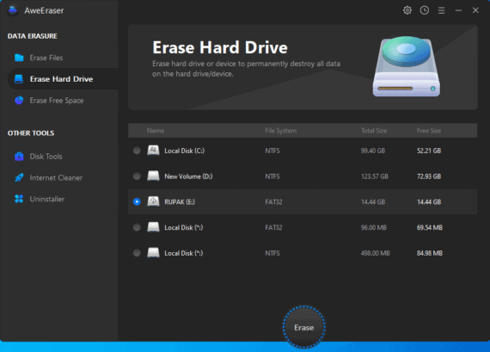
Task: Click the AweEraser app logo
Action: coord(13,10)
